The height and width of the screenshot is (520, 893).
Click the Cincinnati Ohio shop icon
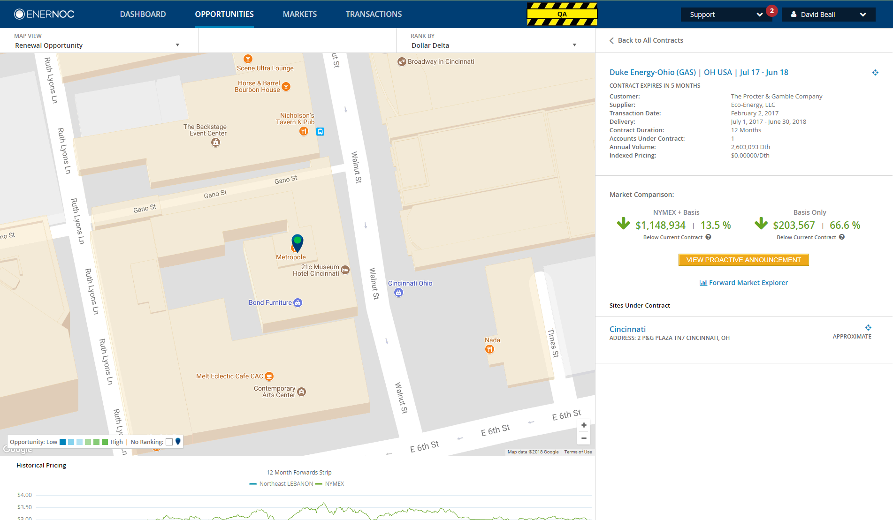coord(398,293)
